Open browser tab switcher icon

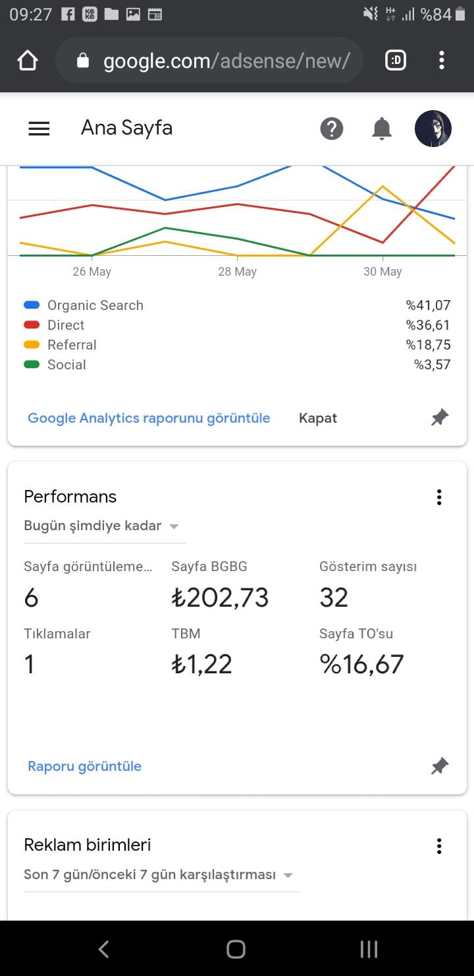pos(396,61)
